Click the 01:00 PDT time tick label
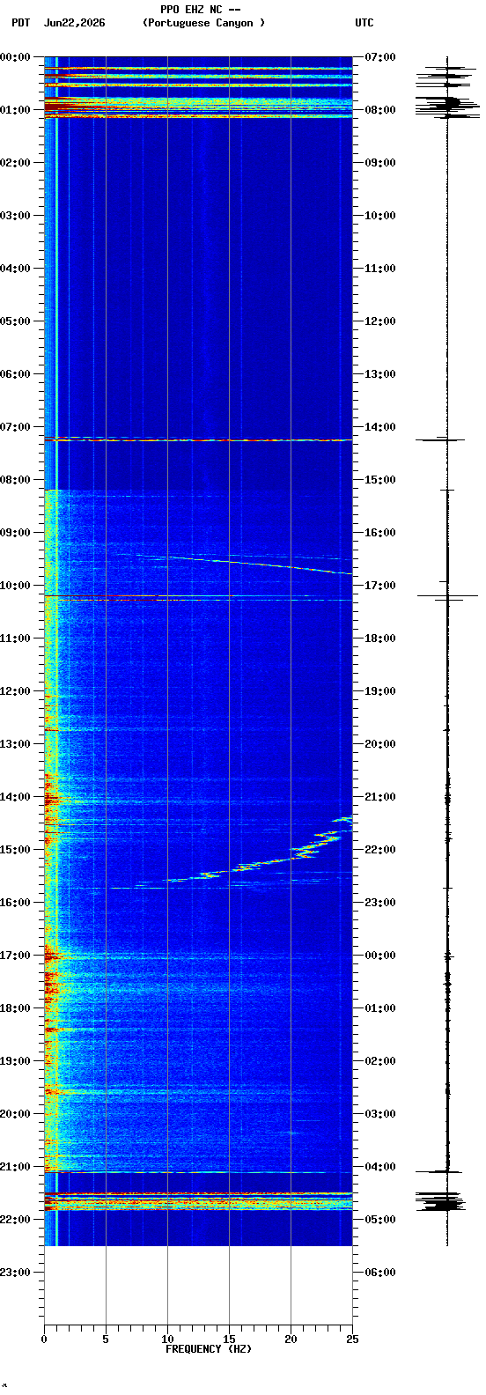 tap(15, 110)
